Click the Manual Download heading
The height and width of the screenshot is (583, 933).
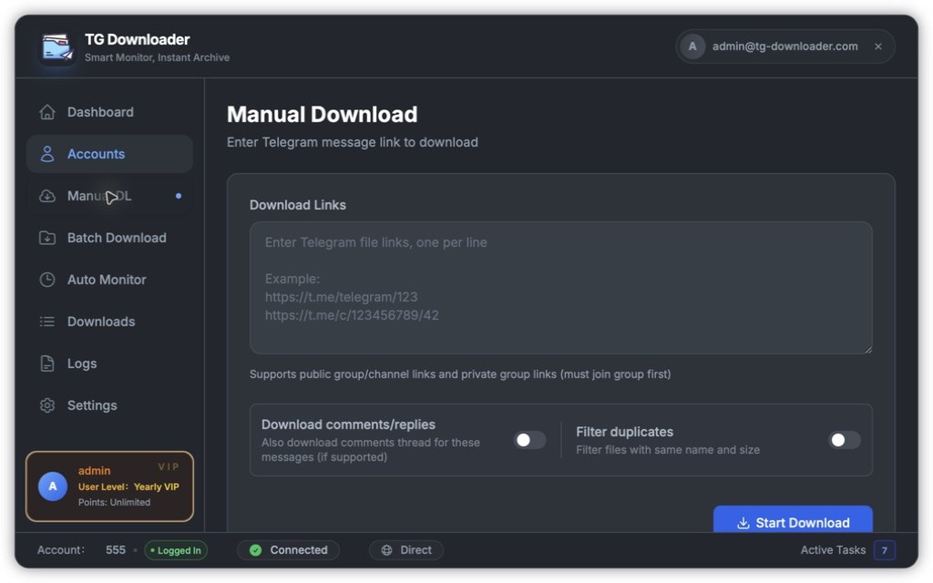322,114
